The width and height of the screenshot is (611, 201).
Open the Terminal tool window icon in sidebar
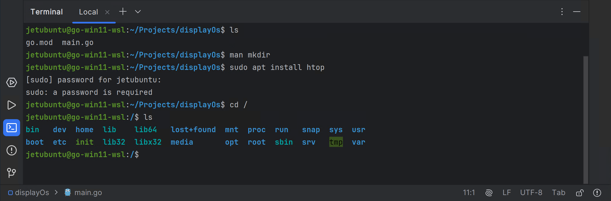tap(12, 128)
